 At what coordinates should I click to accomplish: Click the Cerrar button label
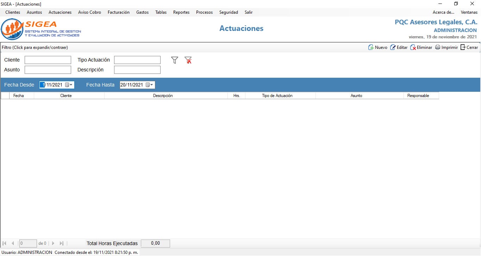(x=472, y=47)
